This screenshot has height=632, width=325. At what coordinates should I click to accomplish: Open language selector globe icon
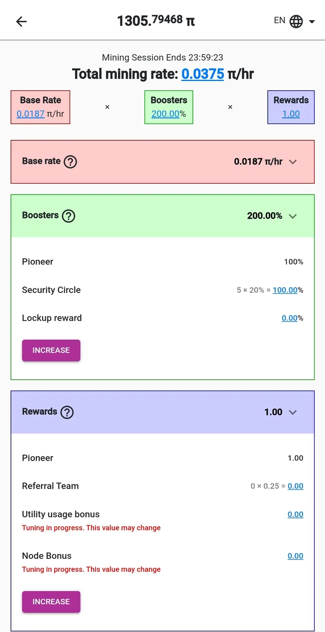(x=296, y=21)
